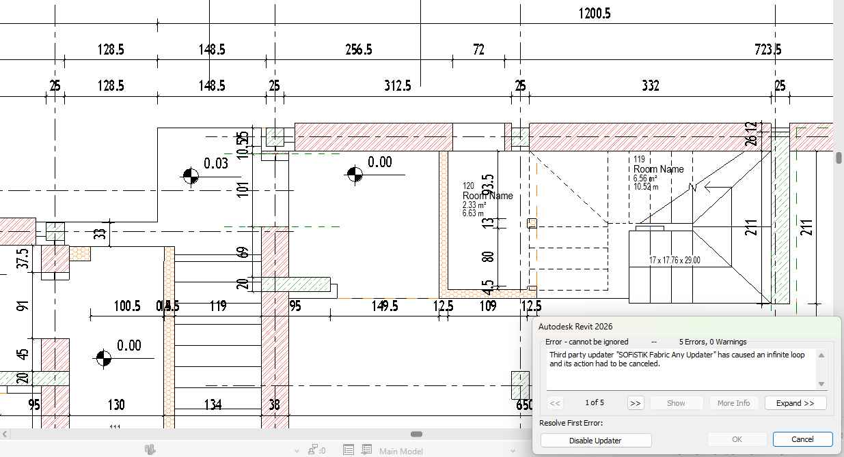Select the spot elevation symbol labeled 0.03
This screenshot has width=844, height=457.
click(191, 176)
